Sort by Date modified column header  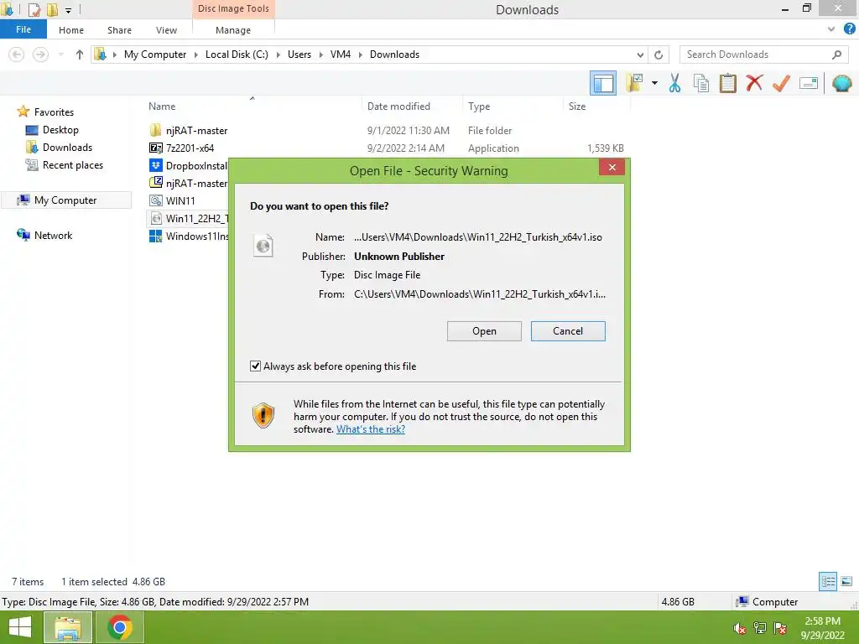(398, 106)
